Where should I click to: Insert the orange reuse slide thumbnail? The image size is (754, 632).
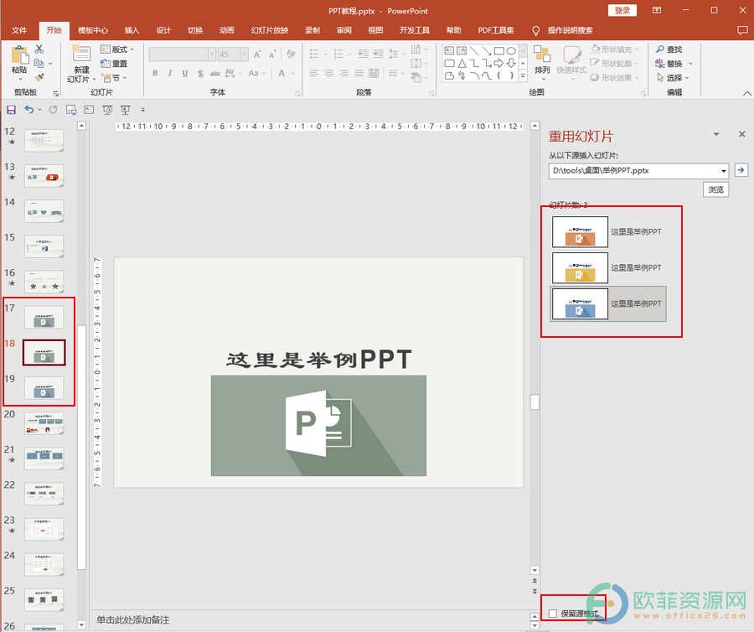[x=580, y=232]
